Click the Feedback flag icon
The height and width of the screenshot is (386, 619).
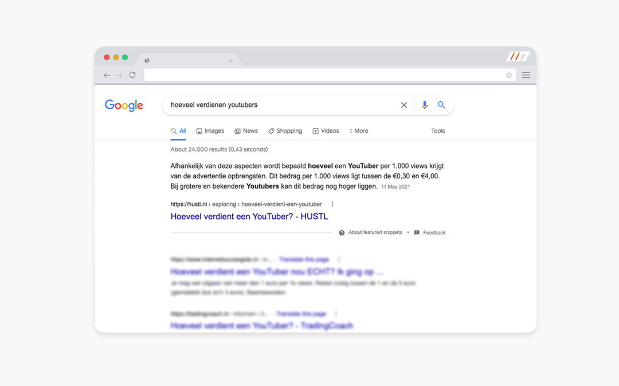click(417, 233)
